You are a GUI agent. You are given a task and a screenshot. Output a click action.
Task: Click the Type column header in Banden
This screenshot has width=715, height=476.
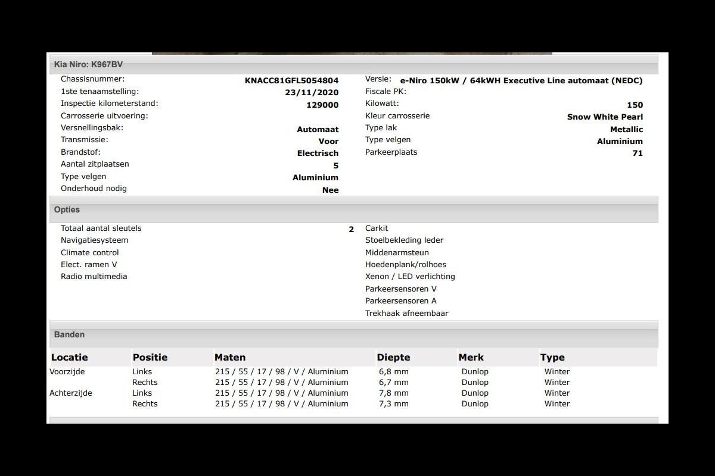coord(552,358)
